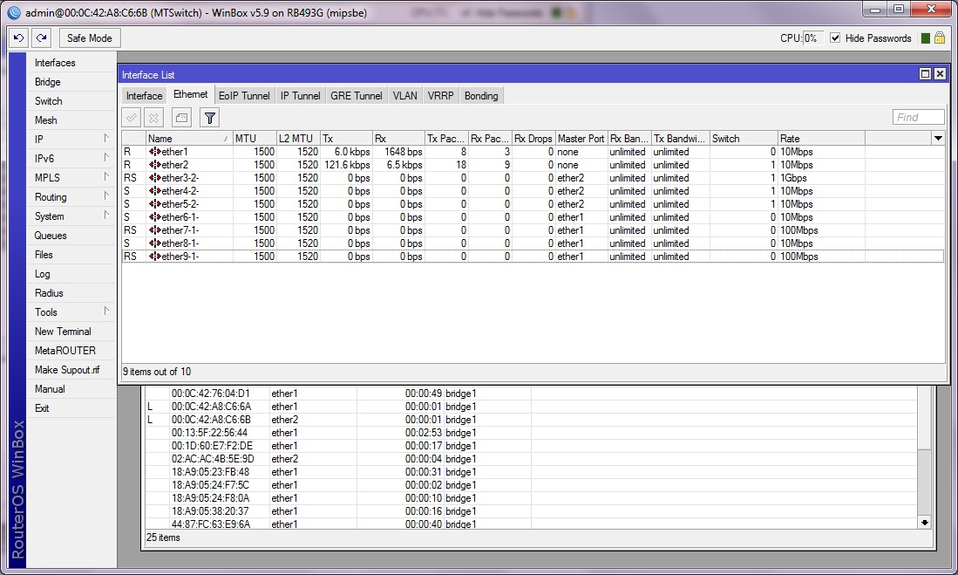Click the green status indicator icon
Viewport: 958px width, 575px height.
[x=925, y=38]
